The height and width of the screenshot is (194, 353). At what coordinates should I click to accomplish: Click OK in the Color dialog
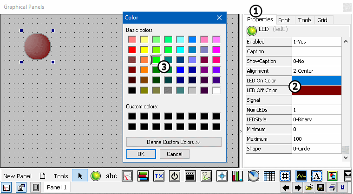141,154
